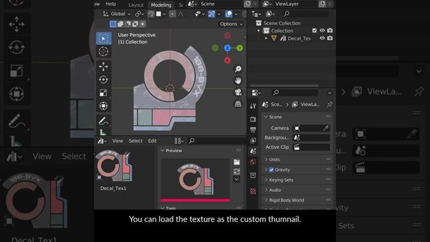Image resolution: width=430 pixels, height=242 pixels.
Task: Select the 3D Cursor tool
Action: tap(103, 52)
